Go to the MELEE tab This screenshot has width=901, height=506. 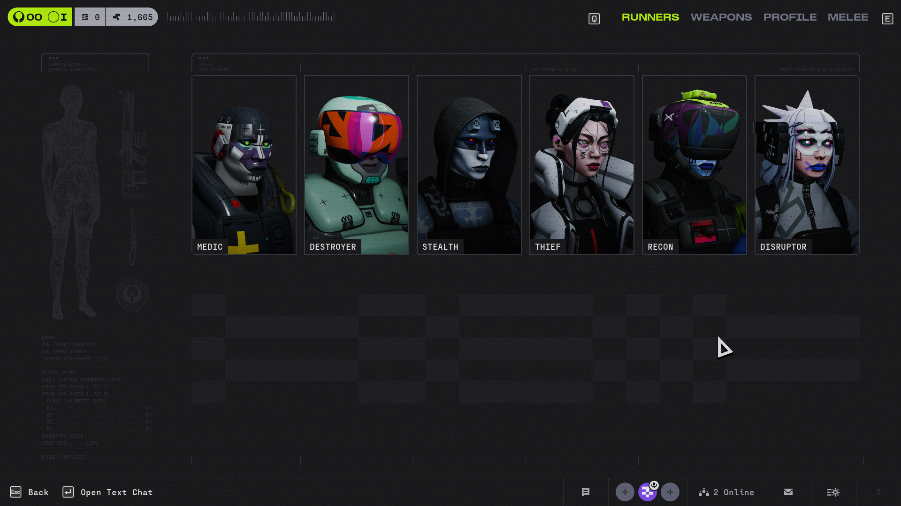pos(848,17)
